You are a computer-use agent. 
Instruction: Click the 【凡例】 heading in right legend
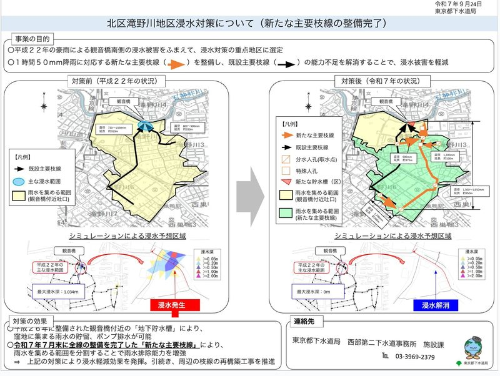coord(289,124)
